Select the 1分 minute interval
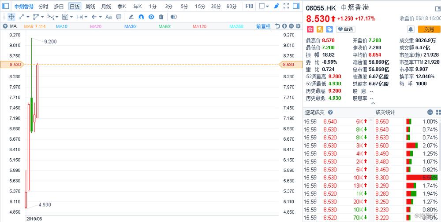The width and height of the screenshot is (441, 222). coord(153,6)
